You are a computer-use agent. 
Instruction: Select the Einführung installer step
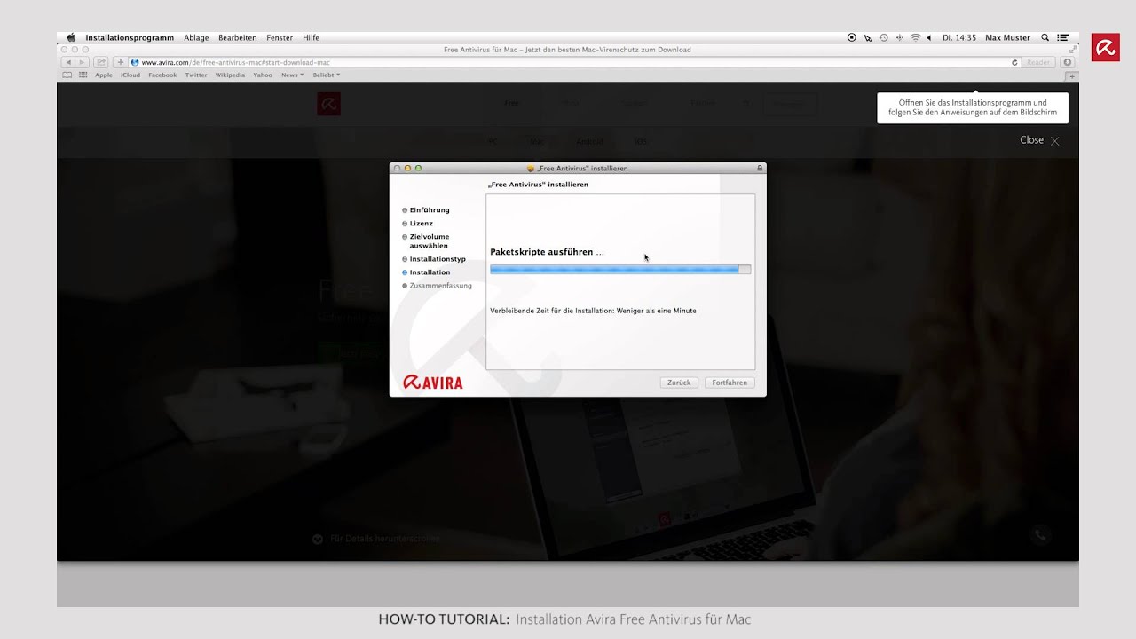pos(430,210)
